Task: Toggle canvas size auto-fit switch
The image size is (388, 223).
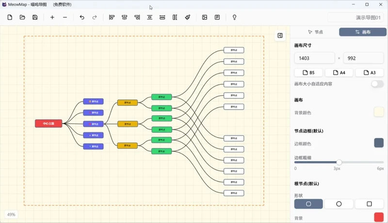Action: coord(377,84)
